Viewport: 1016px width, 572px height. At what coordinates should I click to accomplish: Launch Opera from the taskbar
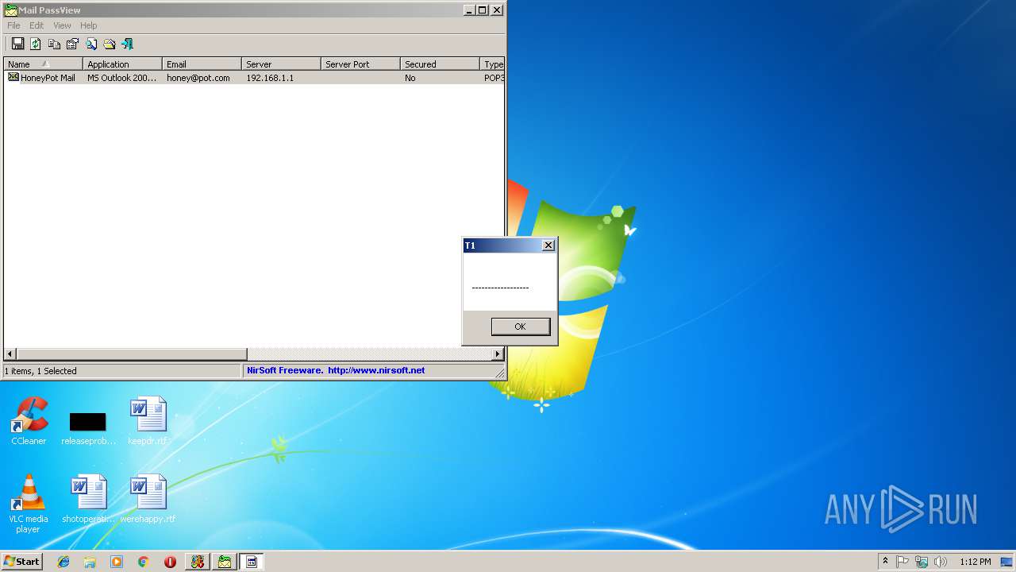pos(170,562)
